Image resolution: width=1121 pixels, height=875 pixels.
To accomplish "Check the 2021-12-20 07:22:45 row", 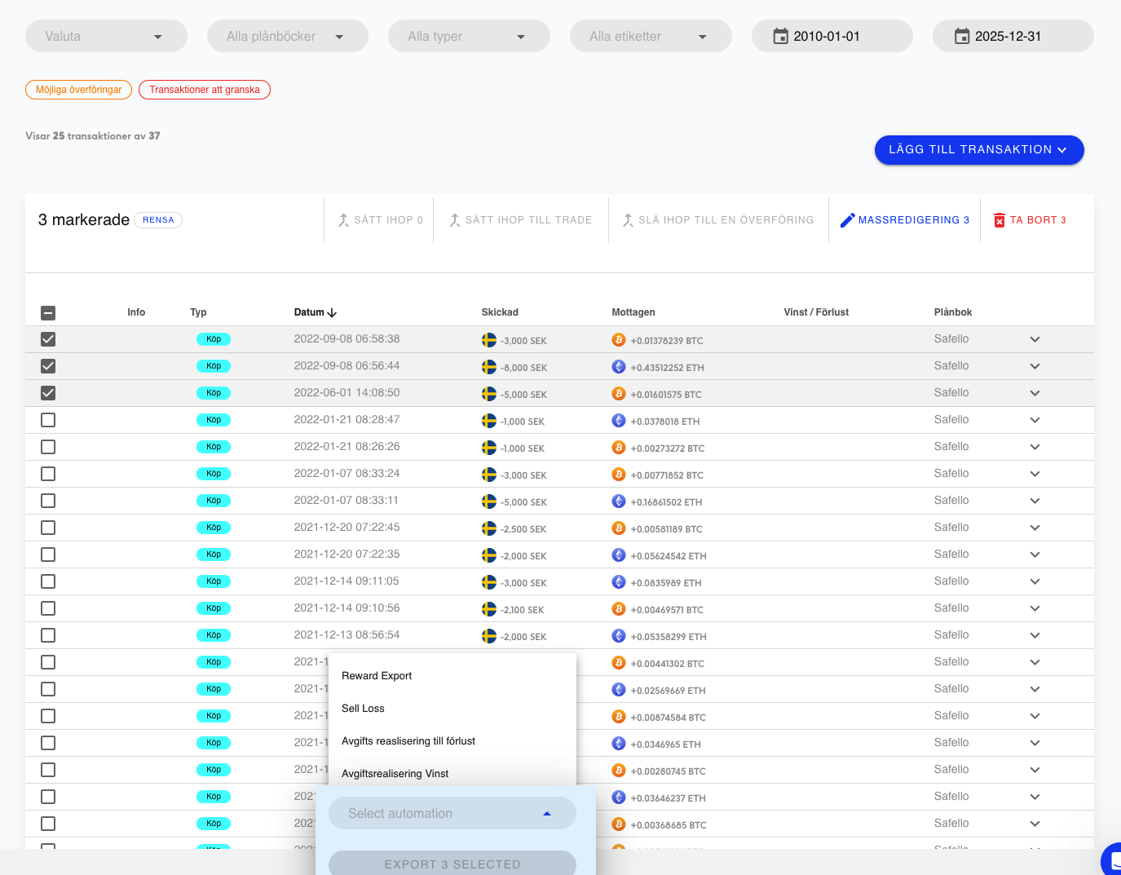I will 48,528.
